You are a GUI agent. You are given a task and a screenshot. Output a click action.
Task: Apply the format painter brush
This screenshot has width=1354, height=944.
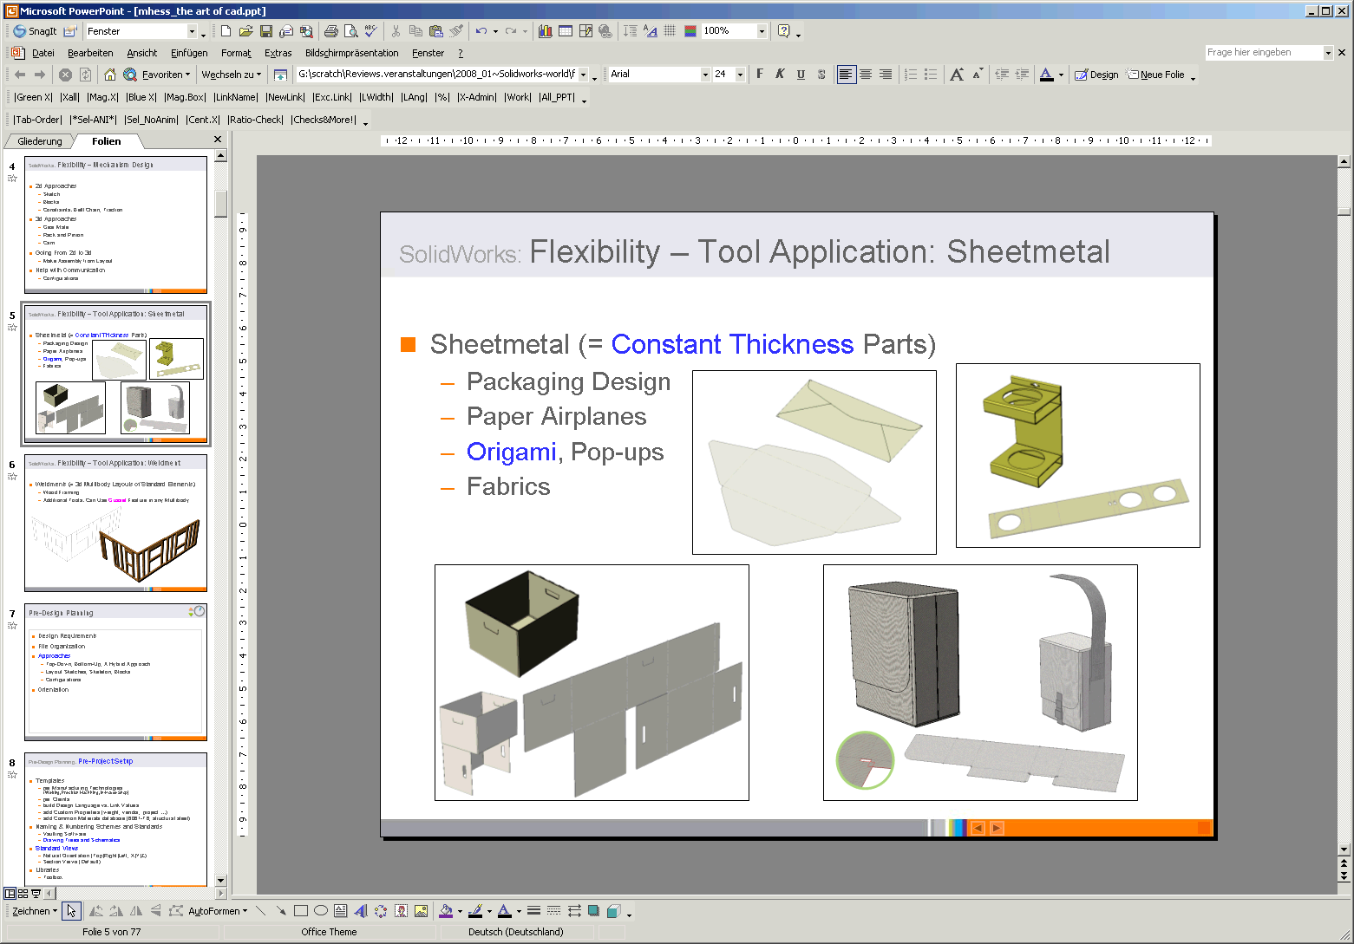click(x=456, y=31)
